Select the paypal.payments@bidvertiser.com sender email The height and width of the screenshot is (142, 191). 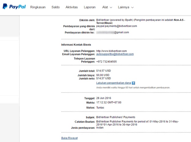pos(117,26)
